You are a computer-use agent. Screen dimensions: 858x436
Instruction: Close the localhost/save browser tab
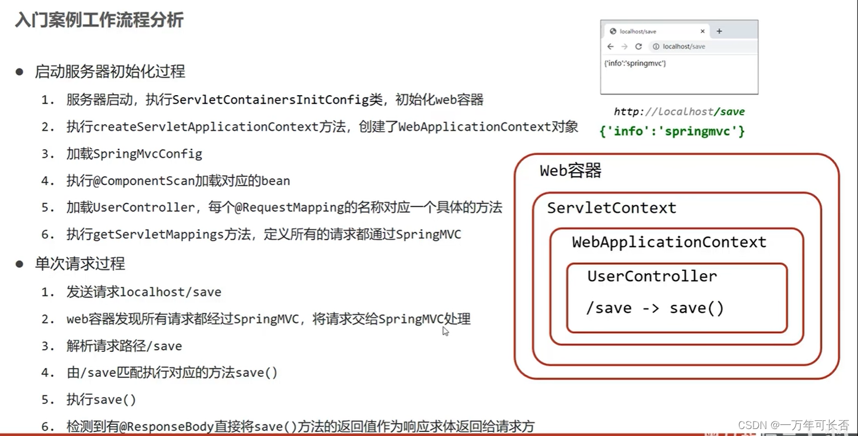click(x=703, y=31)
